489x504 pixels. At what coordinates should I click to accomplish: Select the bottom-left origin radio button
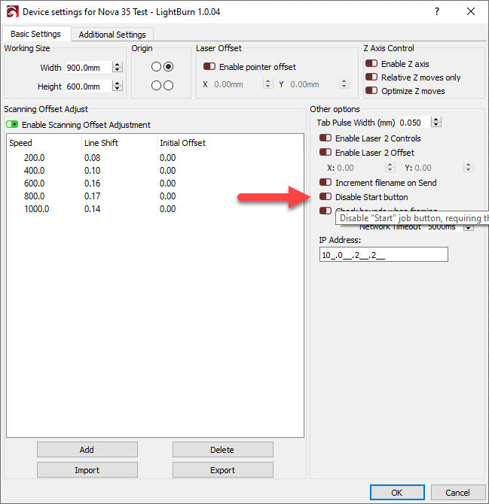[156, 86]
